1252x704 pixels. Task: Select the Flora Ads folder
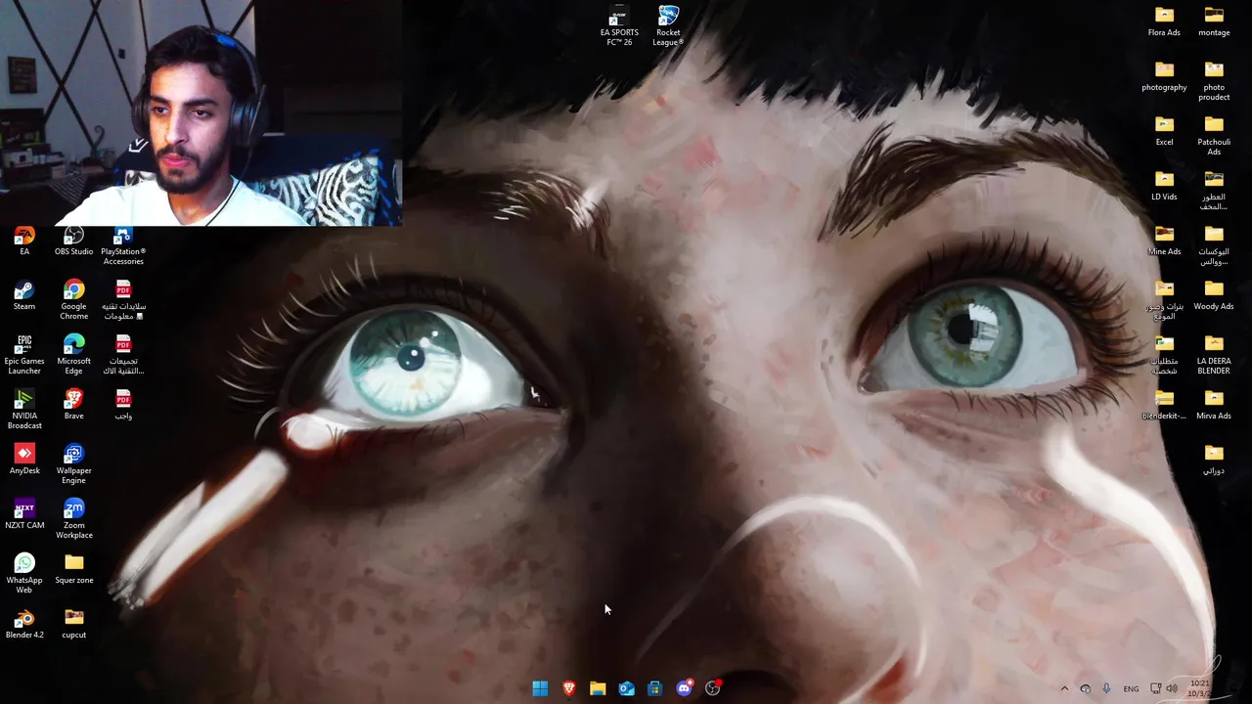click(x=1164, y=22)
